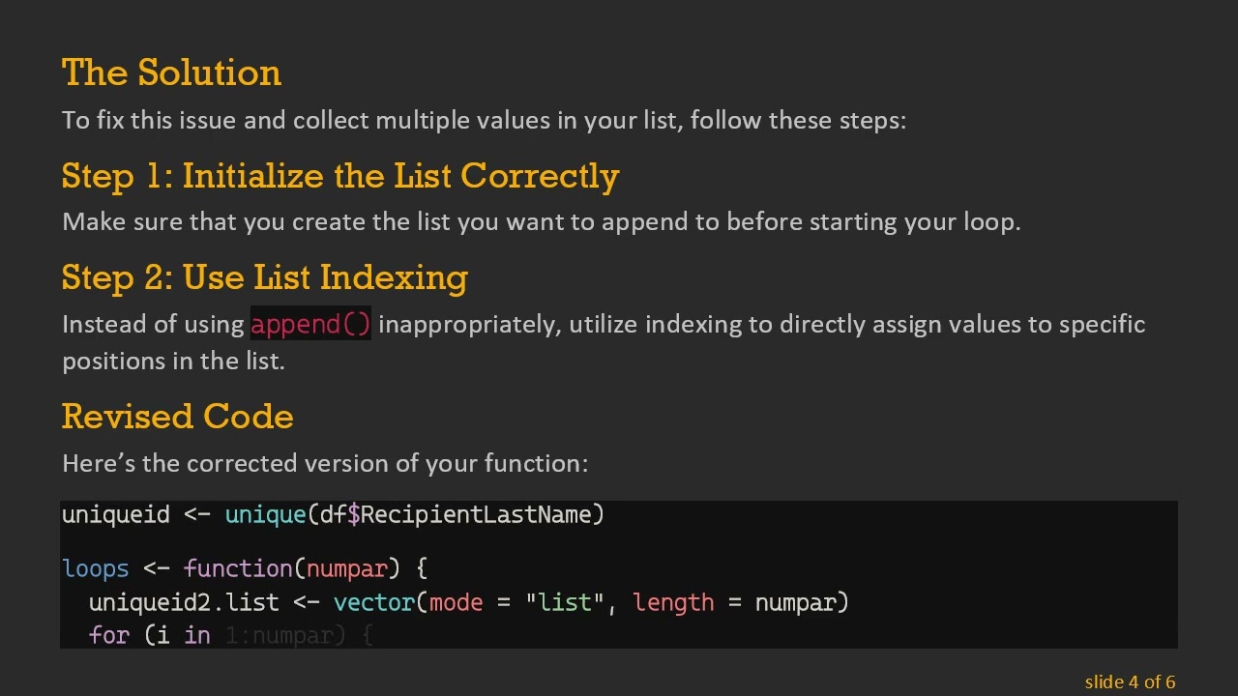Click the highlighted append() inline code
Image resolution: width=1238 pixels, height=696 pixels.
point(310,325)
